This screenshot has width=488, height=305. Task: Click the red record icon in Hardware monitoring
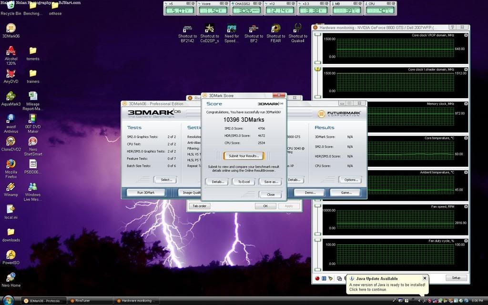coord(317,278)
